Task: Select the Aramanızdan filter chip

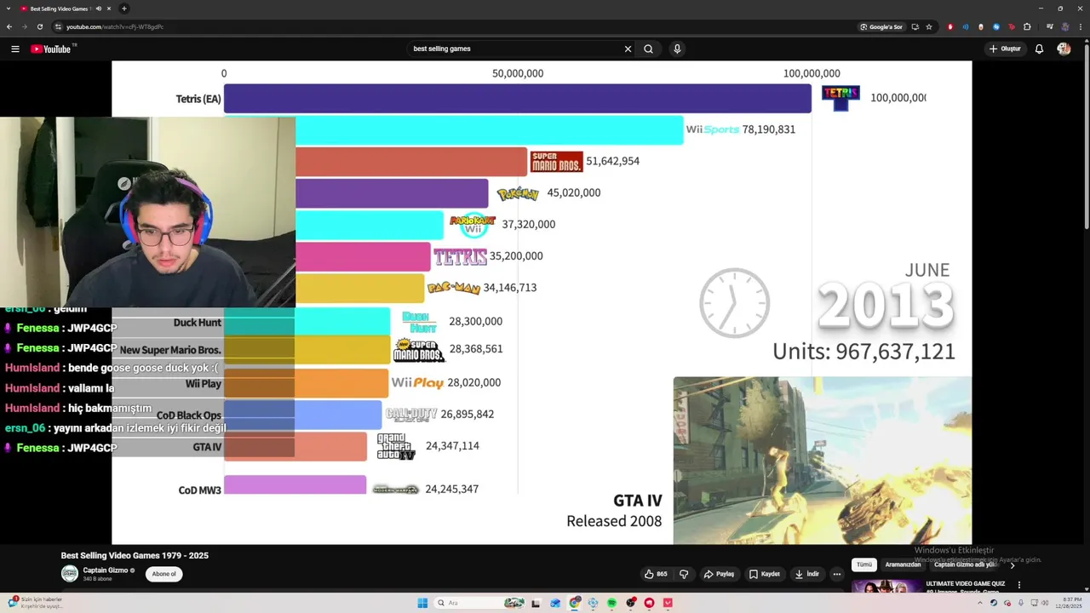Action: click(x=903, y=564)
